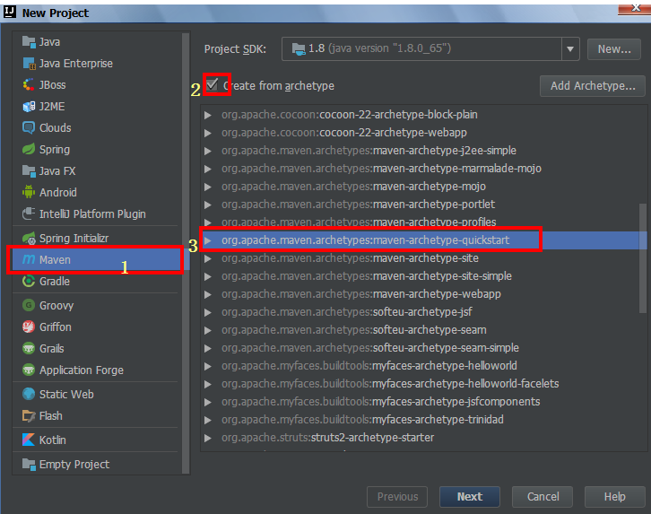
Task: Select Empty Project entry
Action: tap(95, 464)
